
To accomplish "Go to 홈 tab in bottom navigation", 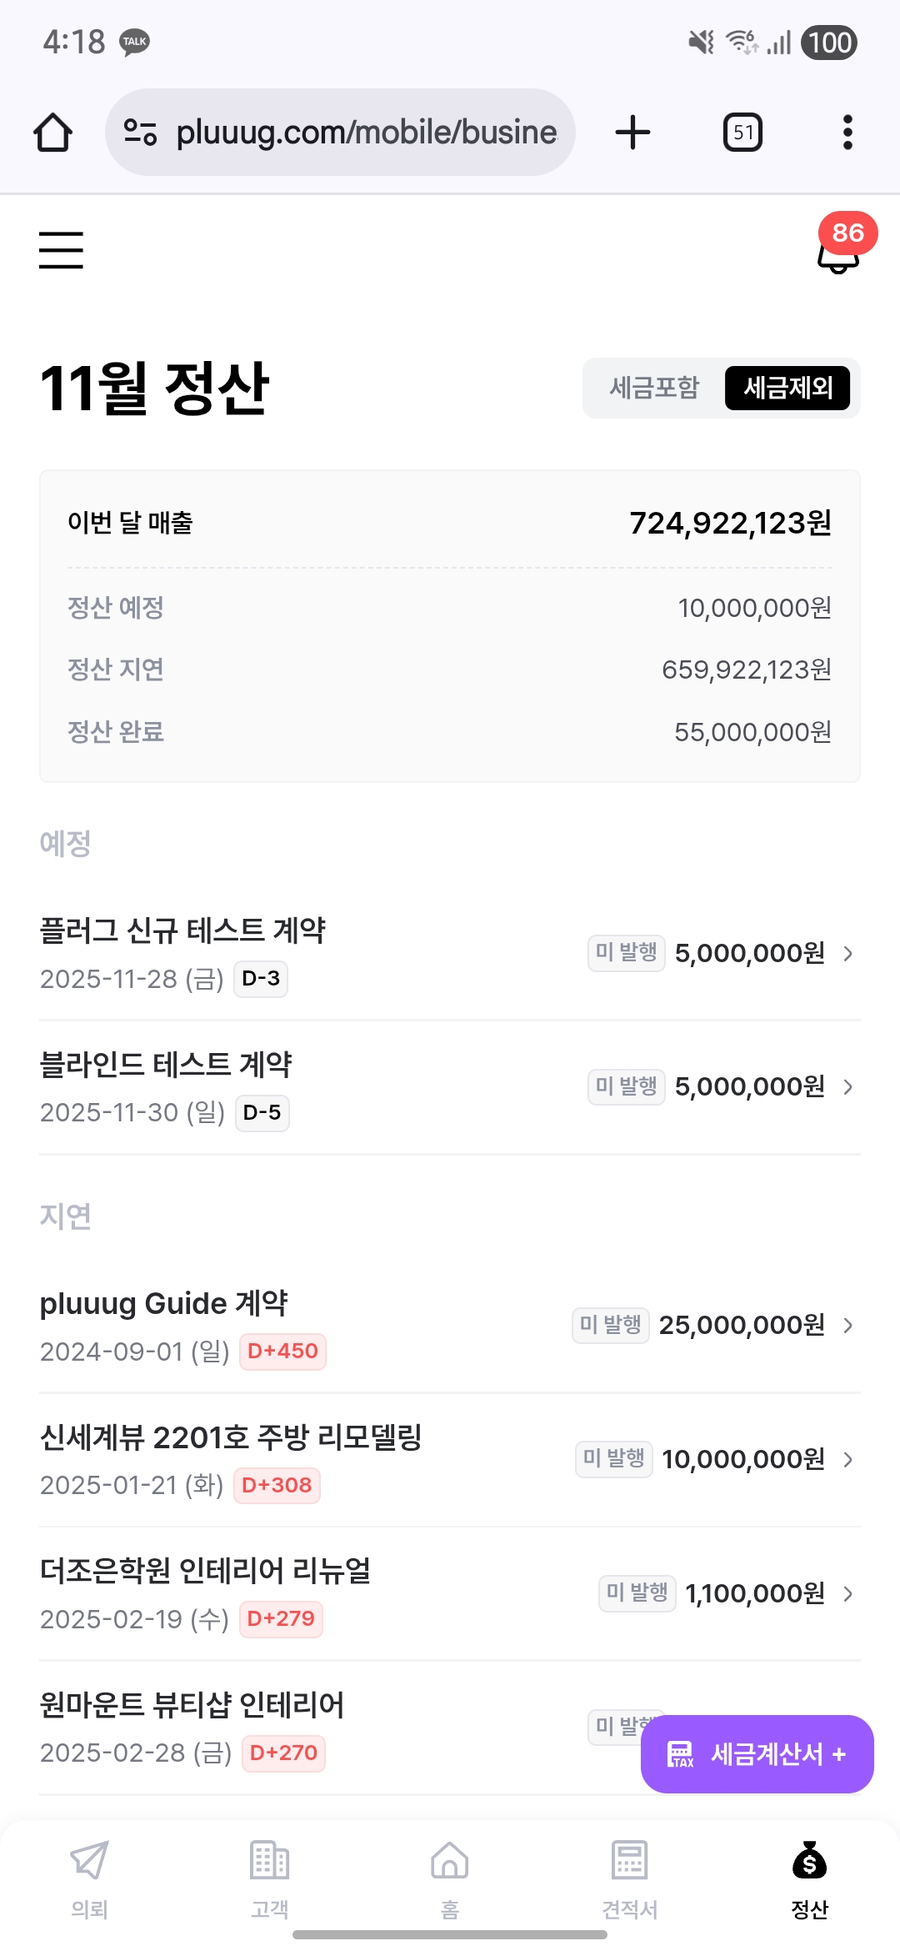I will (450, 1876).
